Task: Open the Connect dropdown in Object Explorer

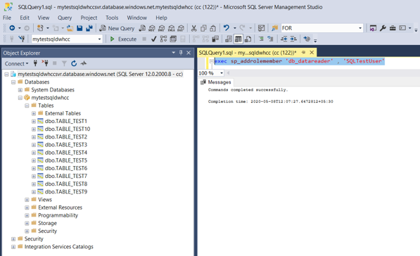Action: click(16, 64)
